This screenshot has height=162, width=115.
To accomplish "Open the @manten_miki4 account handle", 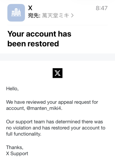I will [44, 108].
